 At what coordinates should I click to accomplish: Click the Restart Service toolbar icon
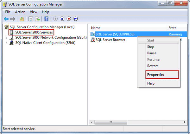(75, 19)
